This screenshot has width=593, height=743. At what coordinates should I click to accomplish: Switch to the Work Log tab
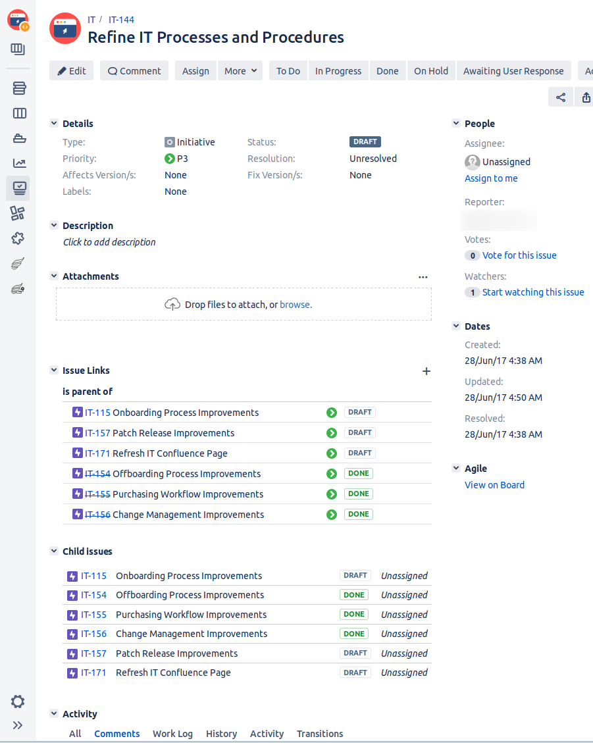point(172,734)
